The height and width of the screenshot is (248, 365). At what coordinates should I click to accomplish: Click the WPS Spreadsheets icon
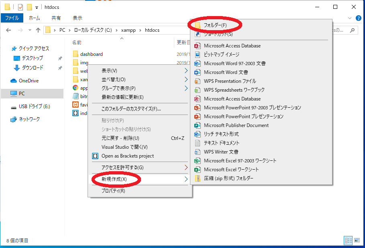[198, 90]
